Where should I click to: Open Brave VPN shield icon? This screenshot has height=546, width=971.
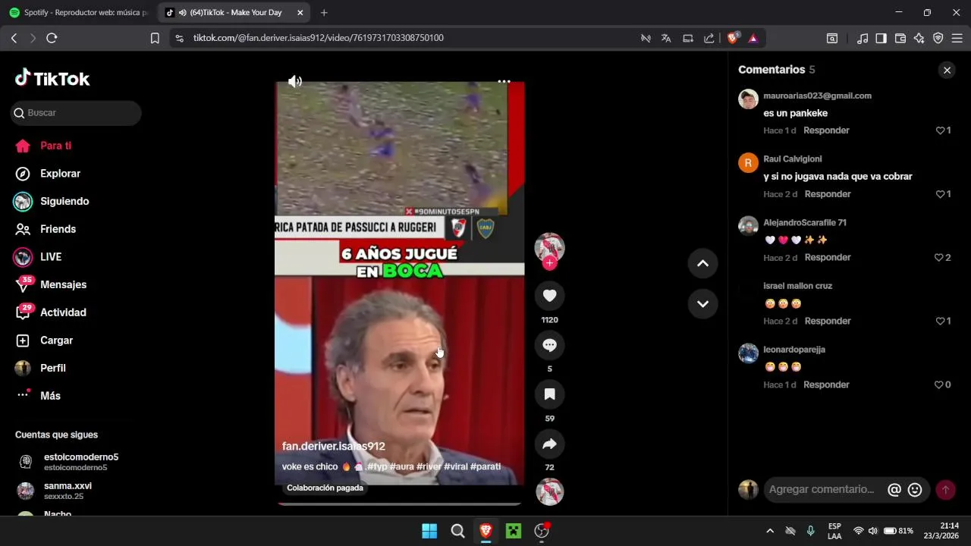[x=938, y=38]
